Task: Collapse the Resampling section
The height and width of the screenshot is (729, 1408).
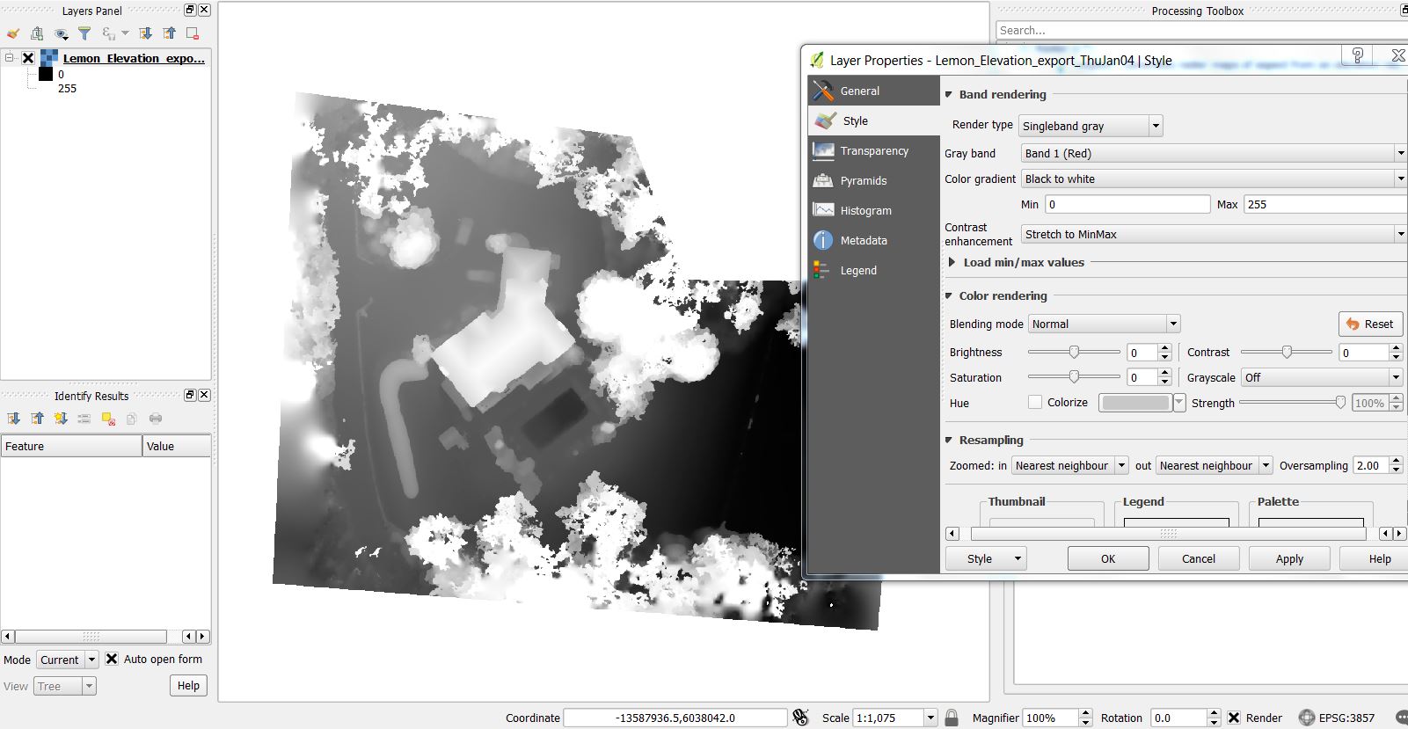Action: (949, 440)
